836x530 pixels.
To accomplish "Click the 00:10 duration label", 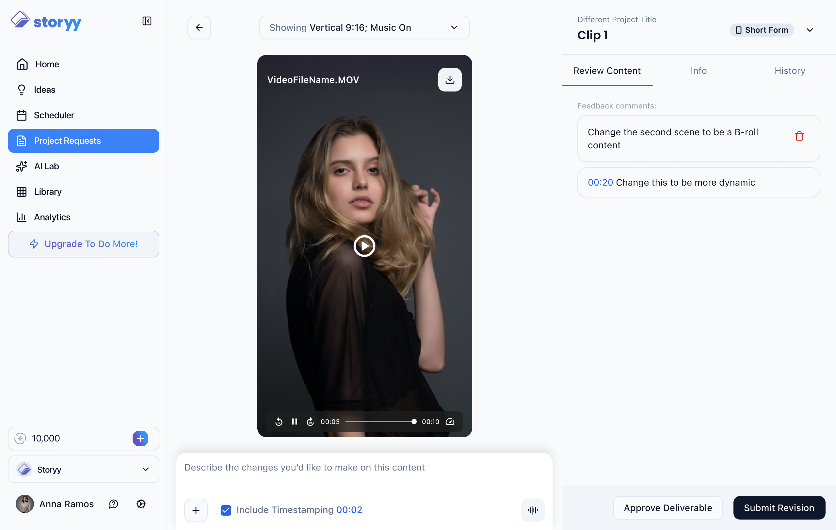I will (430, 422).
